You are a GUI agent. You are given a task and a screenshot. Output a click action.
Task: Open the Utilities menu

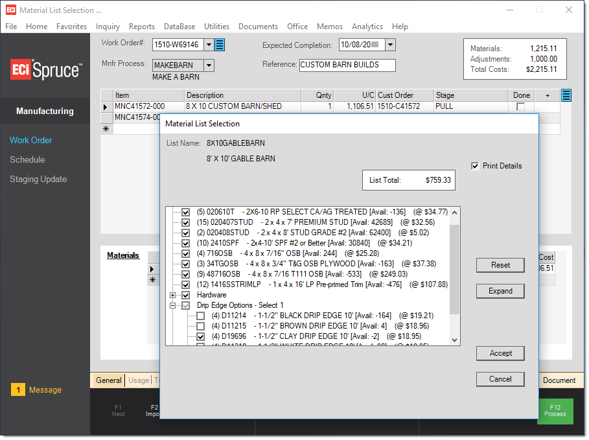tap(216, 27)
